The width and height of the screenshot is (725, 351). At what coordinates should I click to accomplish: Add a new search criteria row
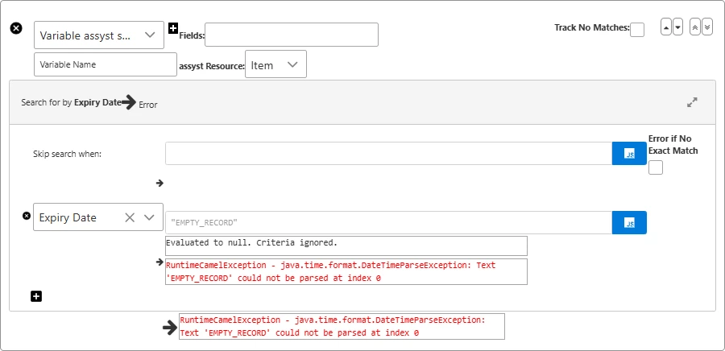(x=36, y=296)
